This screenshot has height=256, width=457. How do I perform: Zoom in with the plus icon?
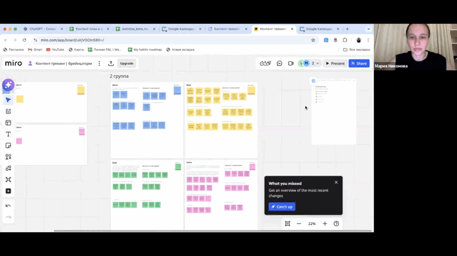coord(325,224)
